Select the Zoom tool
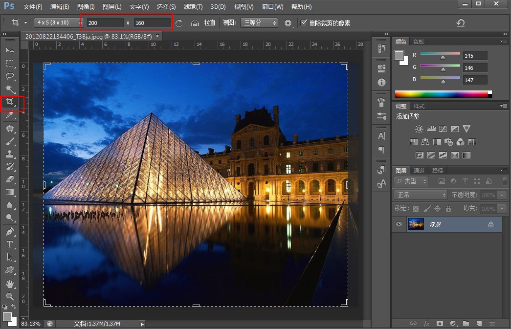This screenshot has width=511, height=329. point(9,296)
